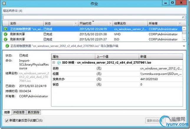Click the duration value 00:04:54
Screen dimensions: 190x129
click(x=25, y=91)
